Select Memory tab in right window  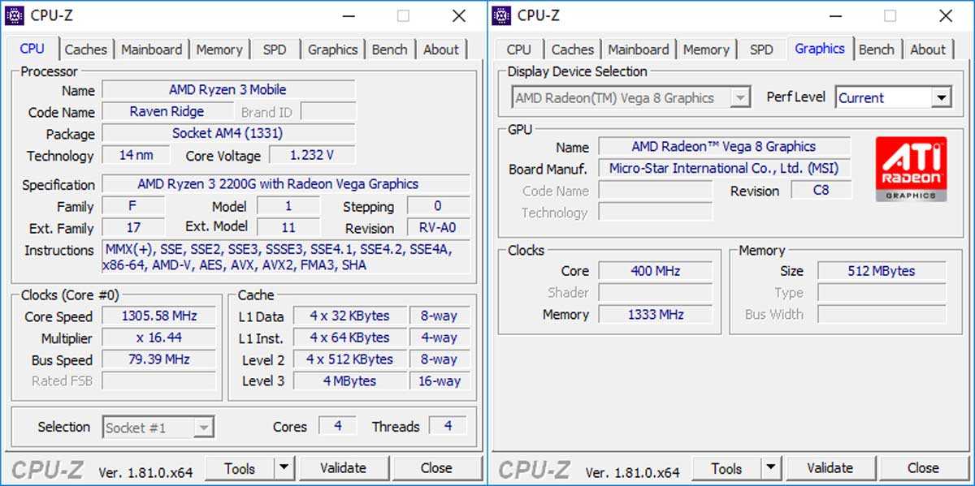click(706, 49)
